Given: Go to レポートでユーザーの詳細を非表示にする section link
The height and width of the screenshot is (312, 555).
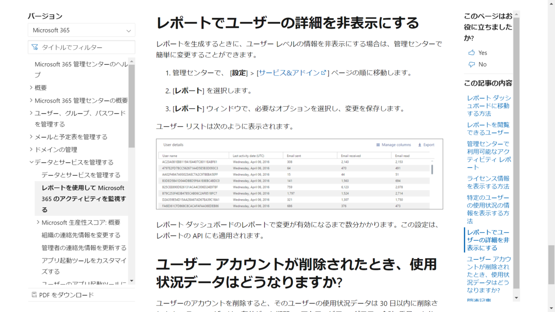Looking at the screenshot, I should tap(488, 240).
